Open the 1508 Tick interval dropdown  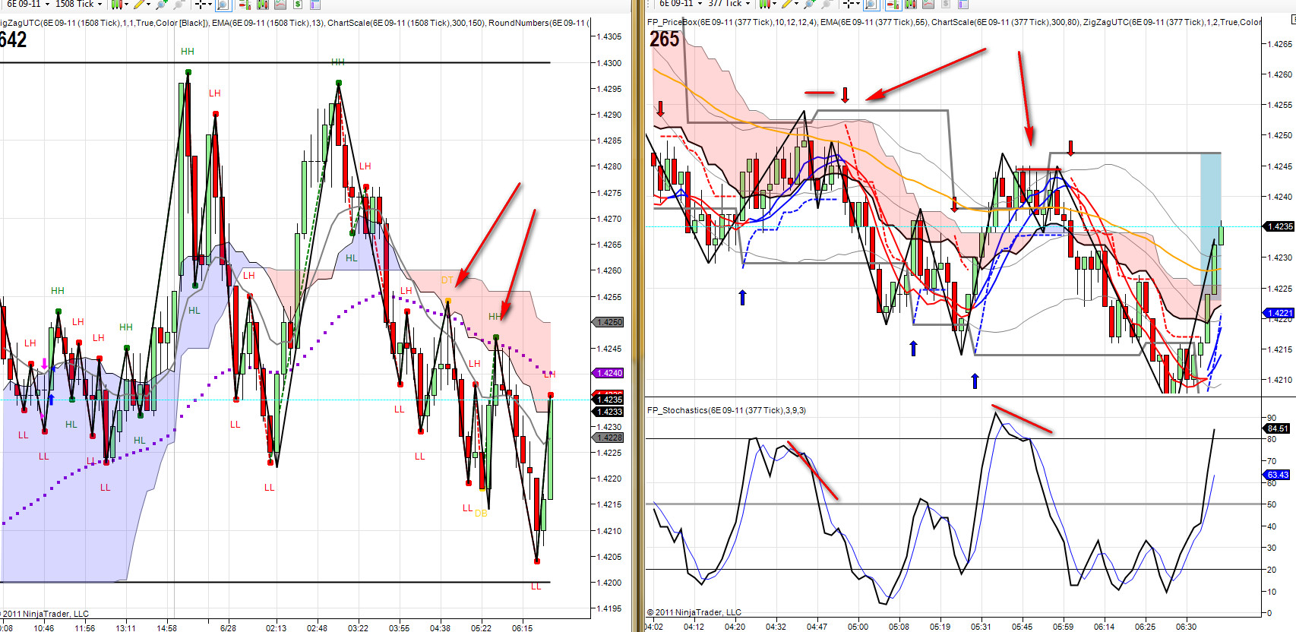78,5
